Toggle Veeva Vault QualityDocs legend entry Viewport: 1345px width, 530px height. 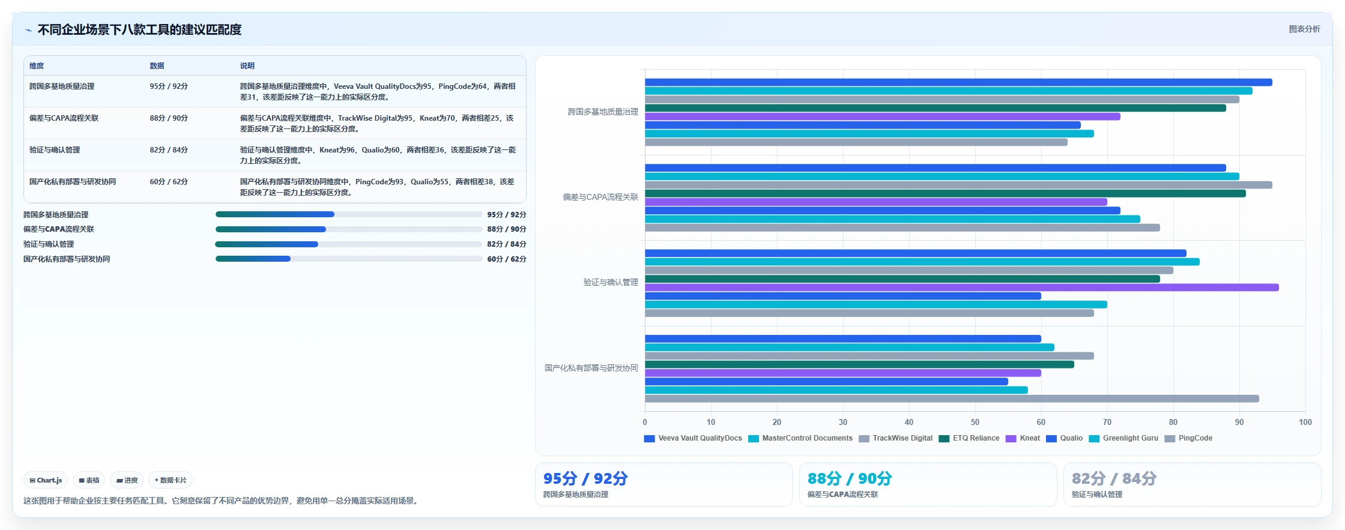point(693,438)
